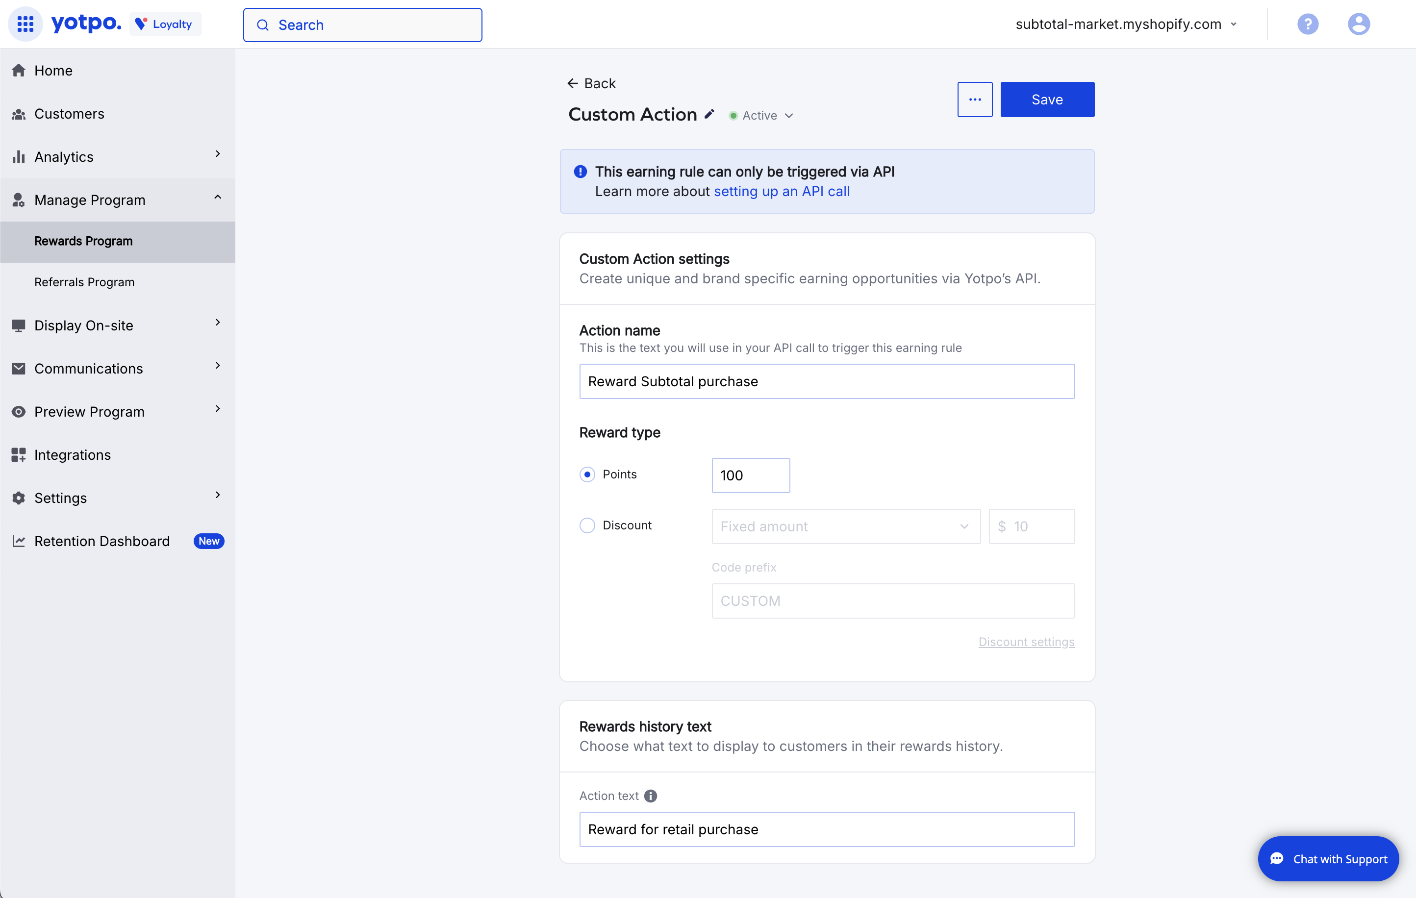Screen dimensions: 1416x898
Task: Click the pencil icon beside Custom Action title
Action: tap(710, 115)
